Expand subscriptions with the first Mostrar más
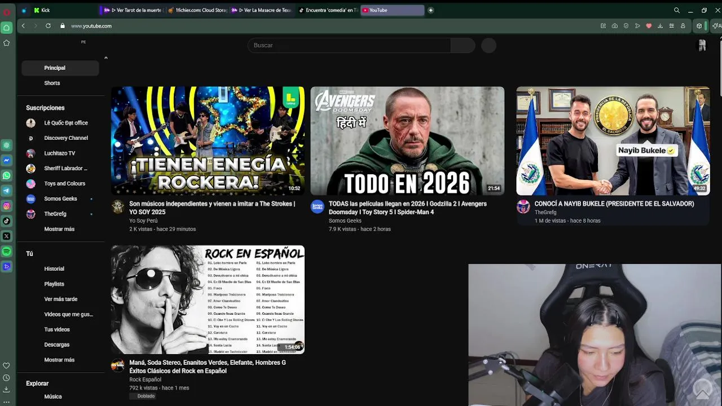Viewport: 722px width, 406px height. (x=59, y=229)
